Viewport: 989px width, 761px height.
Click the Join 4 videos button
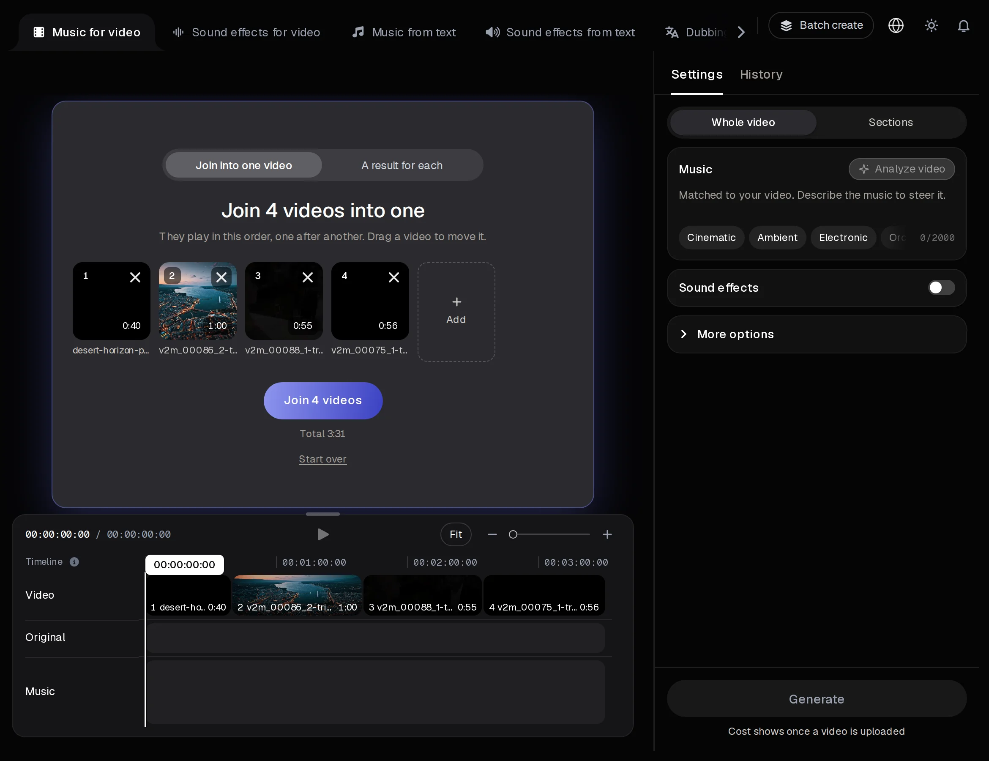[x=323, y=400]
